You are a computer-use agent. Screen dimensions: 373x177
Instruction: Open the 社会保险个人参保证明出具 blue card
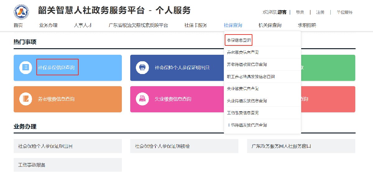click(x=177, y=68)
